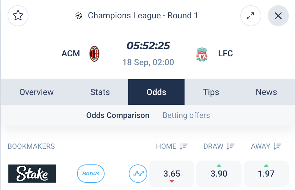Open the News tab
The width and height of the screenshot is (295, 190).
tap(266, 92)
